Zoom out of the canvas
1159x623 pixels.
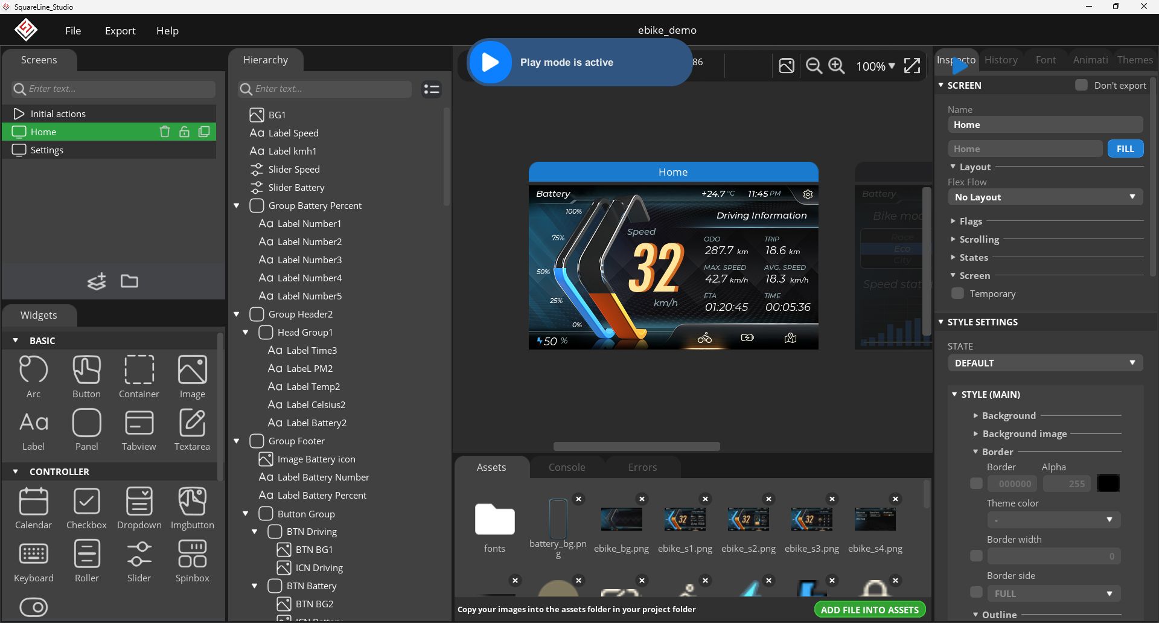(x=814, y=66)
